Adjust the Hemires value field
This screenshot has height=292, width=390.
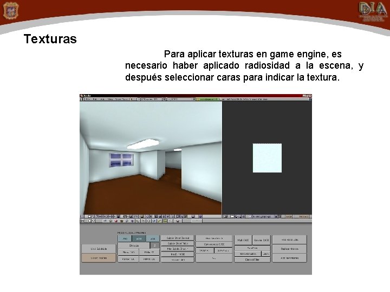coord(178,260)
